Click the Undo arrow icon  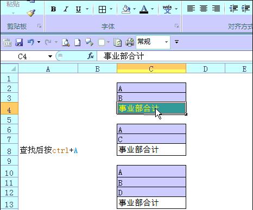31,42
